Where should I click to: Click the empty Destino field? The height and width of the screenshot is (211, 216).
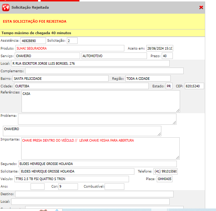tap(94, 194)
